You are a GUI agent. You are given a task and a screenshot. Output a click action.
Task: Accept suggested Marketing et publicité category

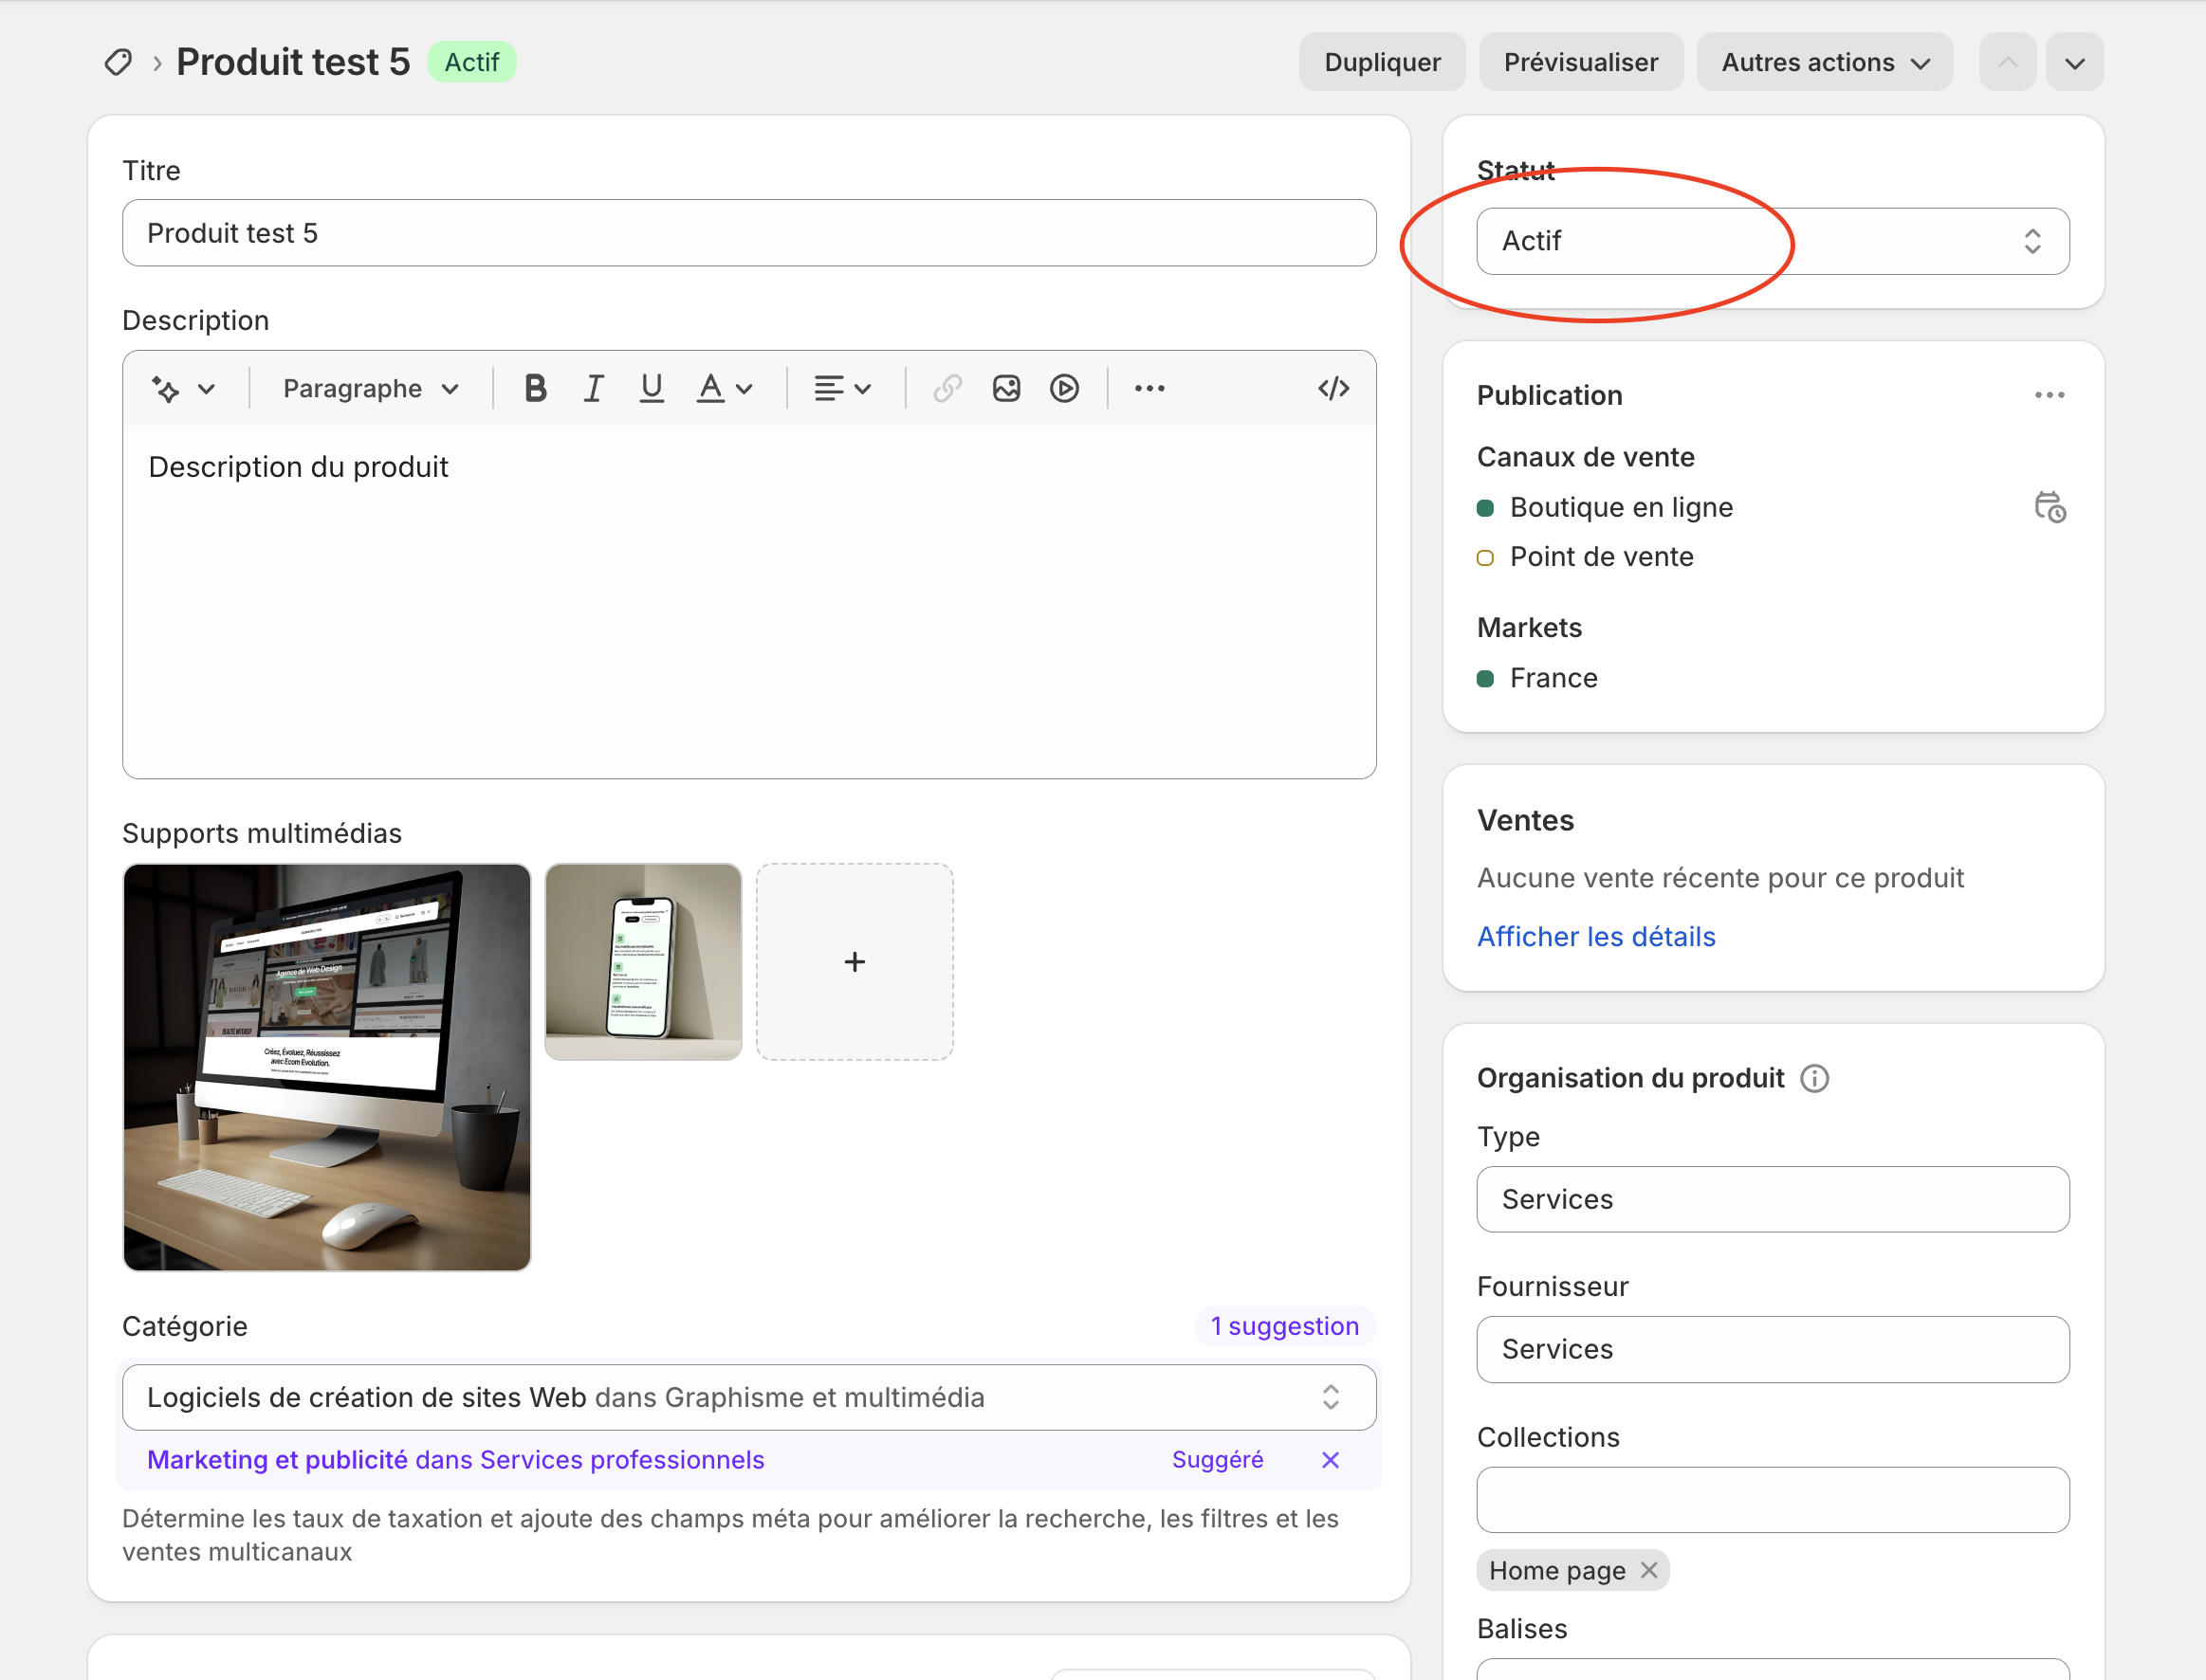point(455,1460)
